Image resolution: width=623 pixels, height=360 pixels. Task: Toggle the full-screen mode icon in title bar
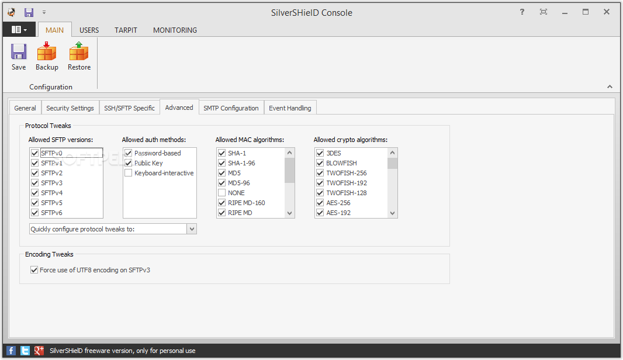click(543, 12)
